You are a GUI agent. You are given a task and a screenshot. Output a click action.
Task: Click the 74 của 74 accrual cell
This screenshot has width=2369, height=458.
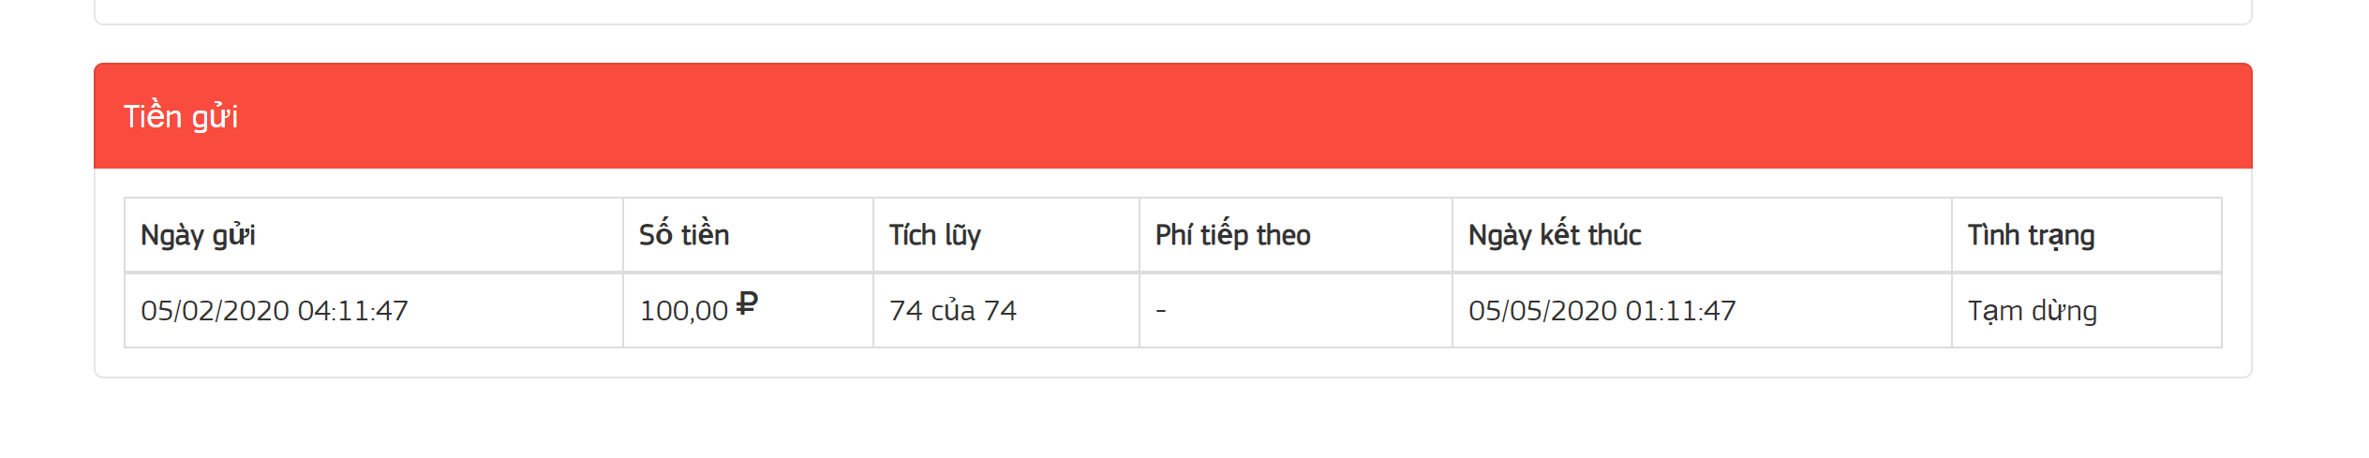953,311
